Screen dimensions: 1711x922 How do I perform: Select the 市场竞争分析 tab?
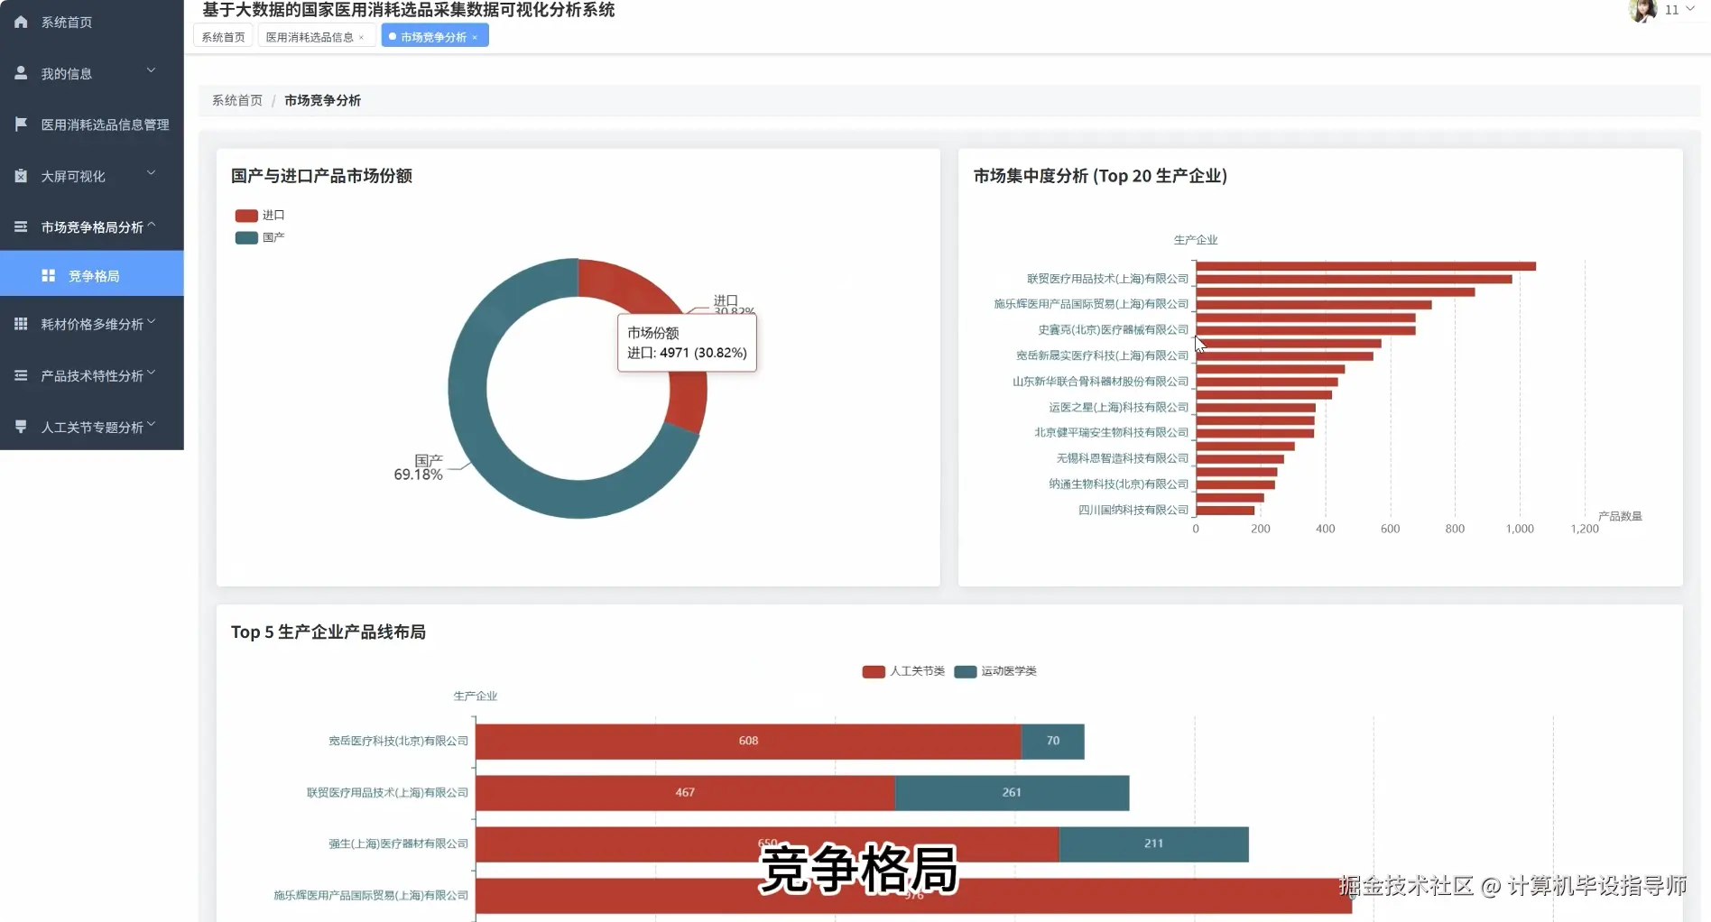(435, 37)
